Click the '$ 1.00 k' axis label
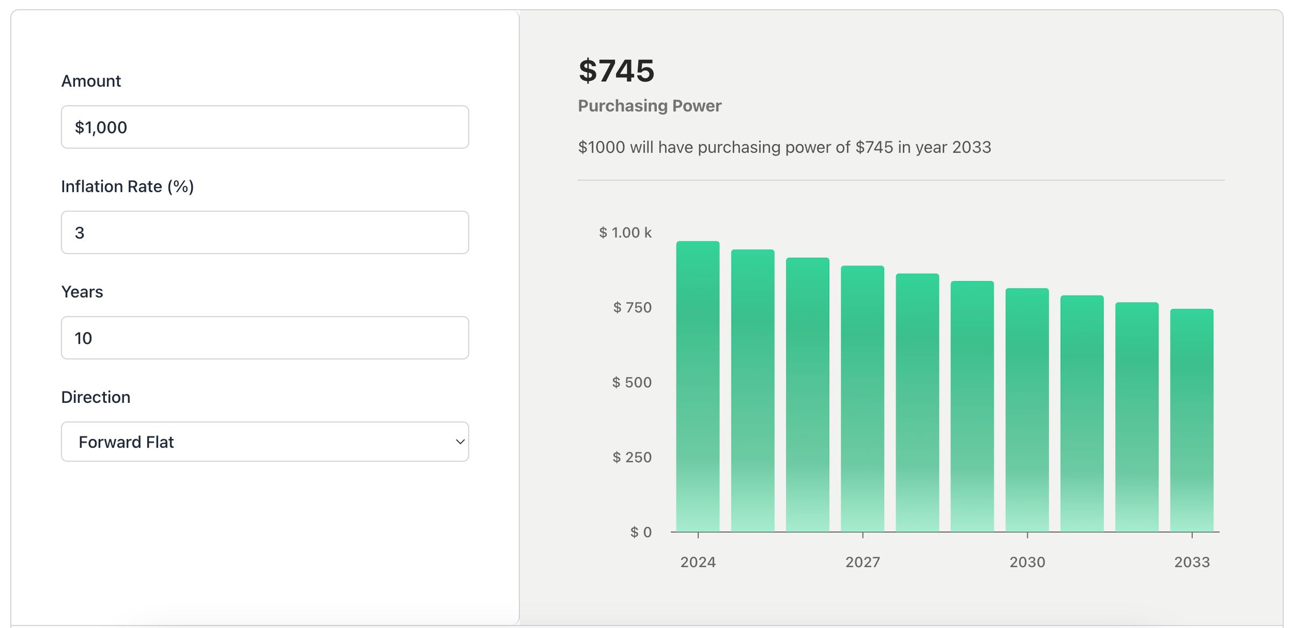 click(x=625, y=233)
